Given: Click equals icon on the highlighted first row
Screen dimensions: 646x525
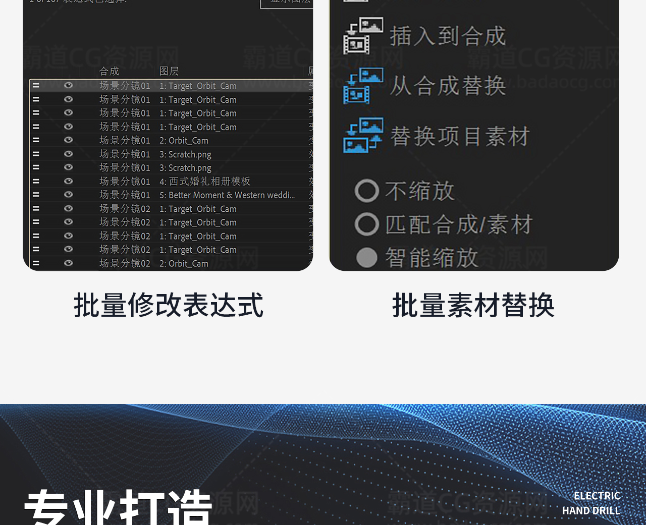Looking at the screenshot, I should pyautogui.click(x=36, y=86).
